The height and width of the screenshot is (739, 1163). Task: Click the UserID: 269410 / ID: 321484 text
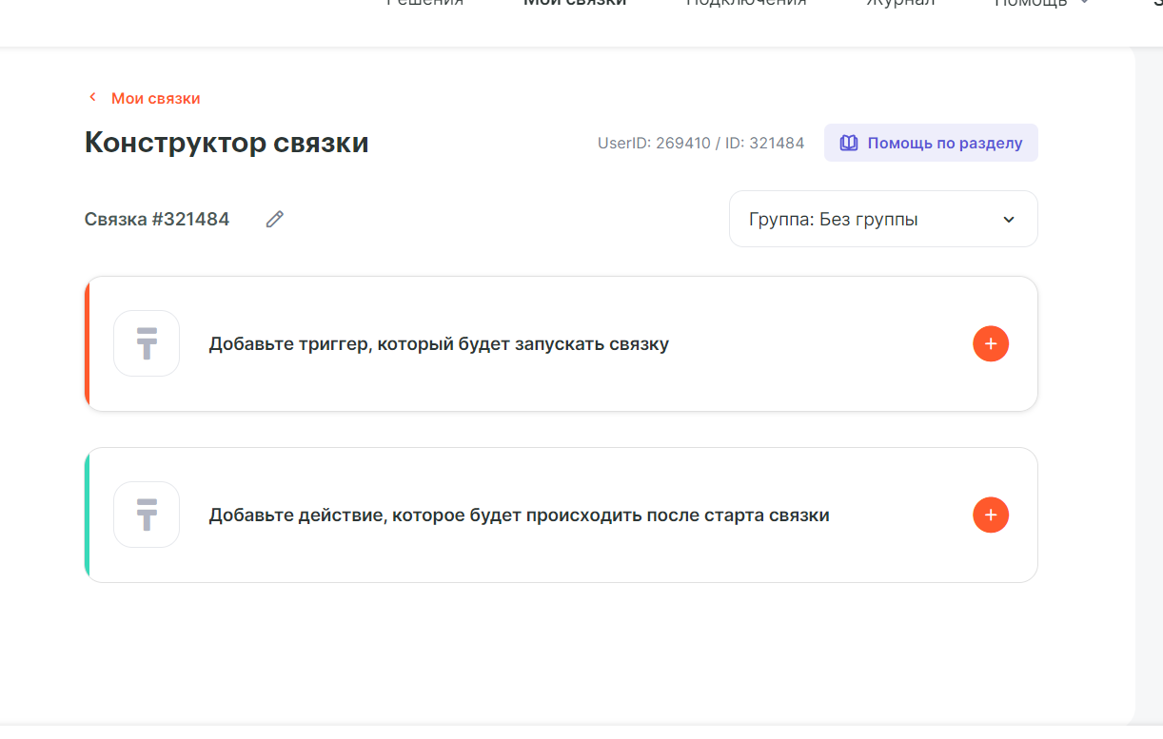point(700,144)
